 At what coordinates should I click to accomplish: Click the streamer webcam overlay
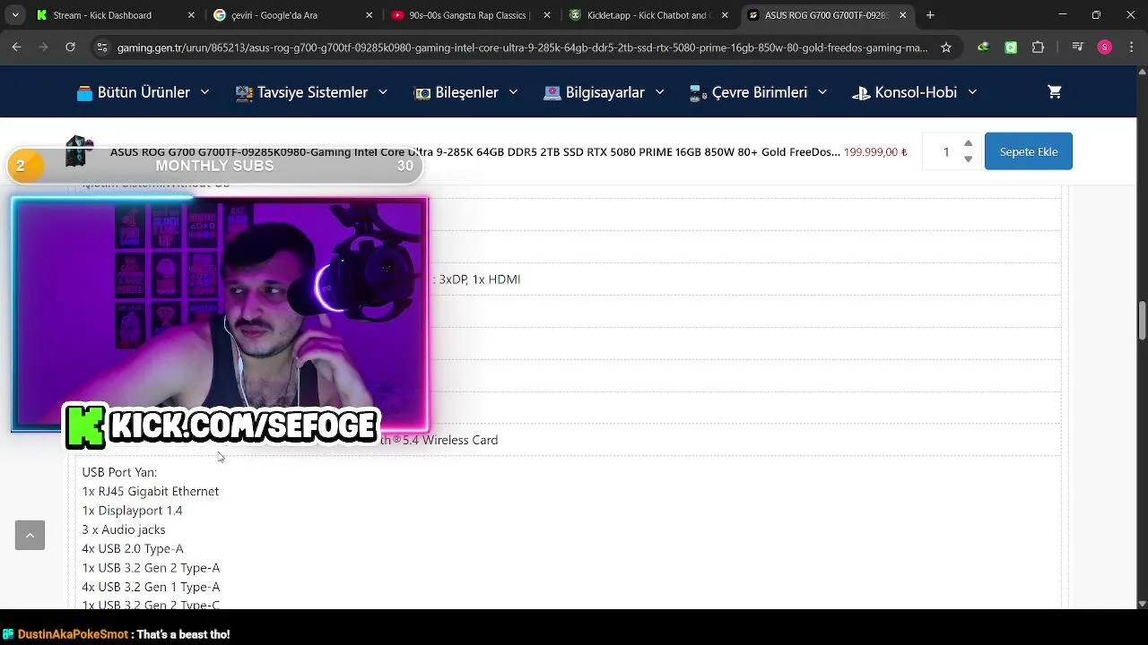pos(220,314)
